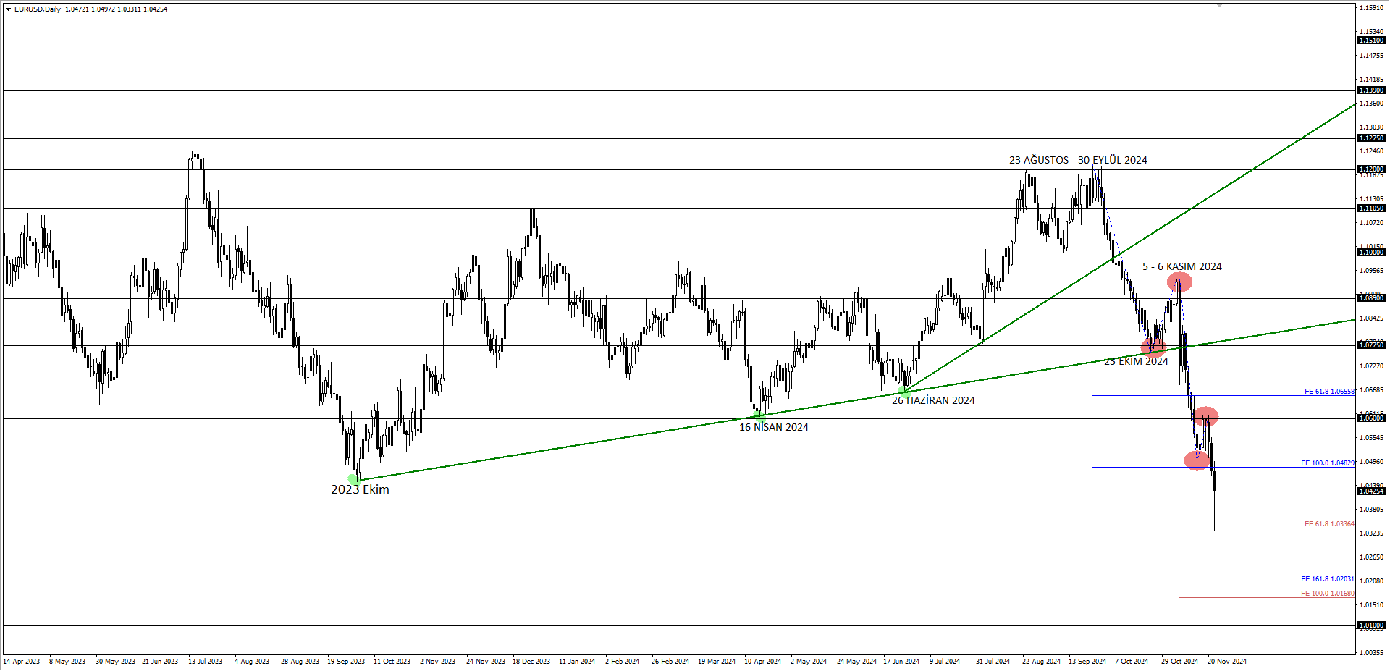Select the 'FE 61.8 1.06558' Fibonacci label
Viewport: 1390px width, 671px height.
(x=1329, y=392)
